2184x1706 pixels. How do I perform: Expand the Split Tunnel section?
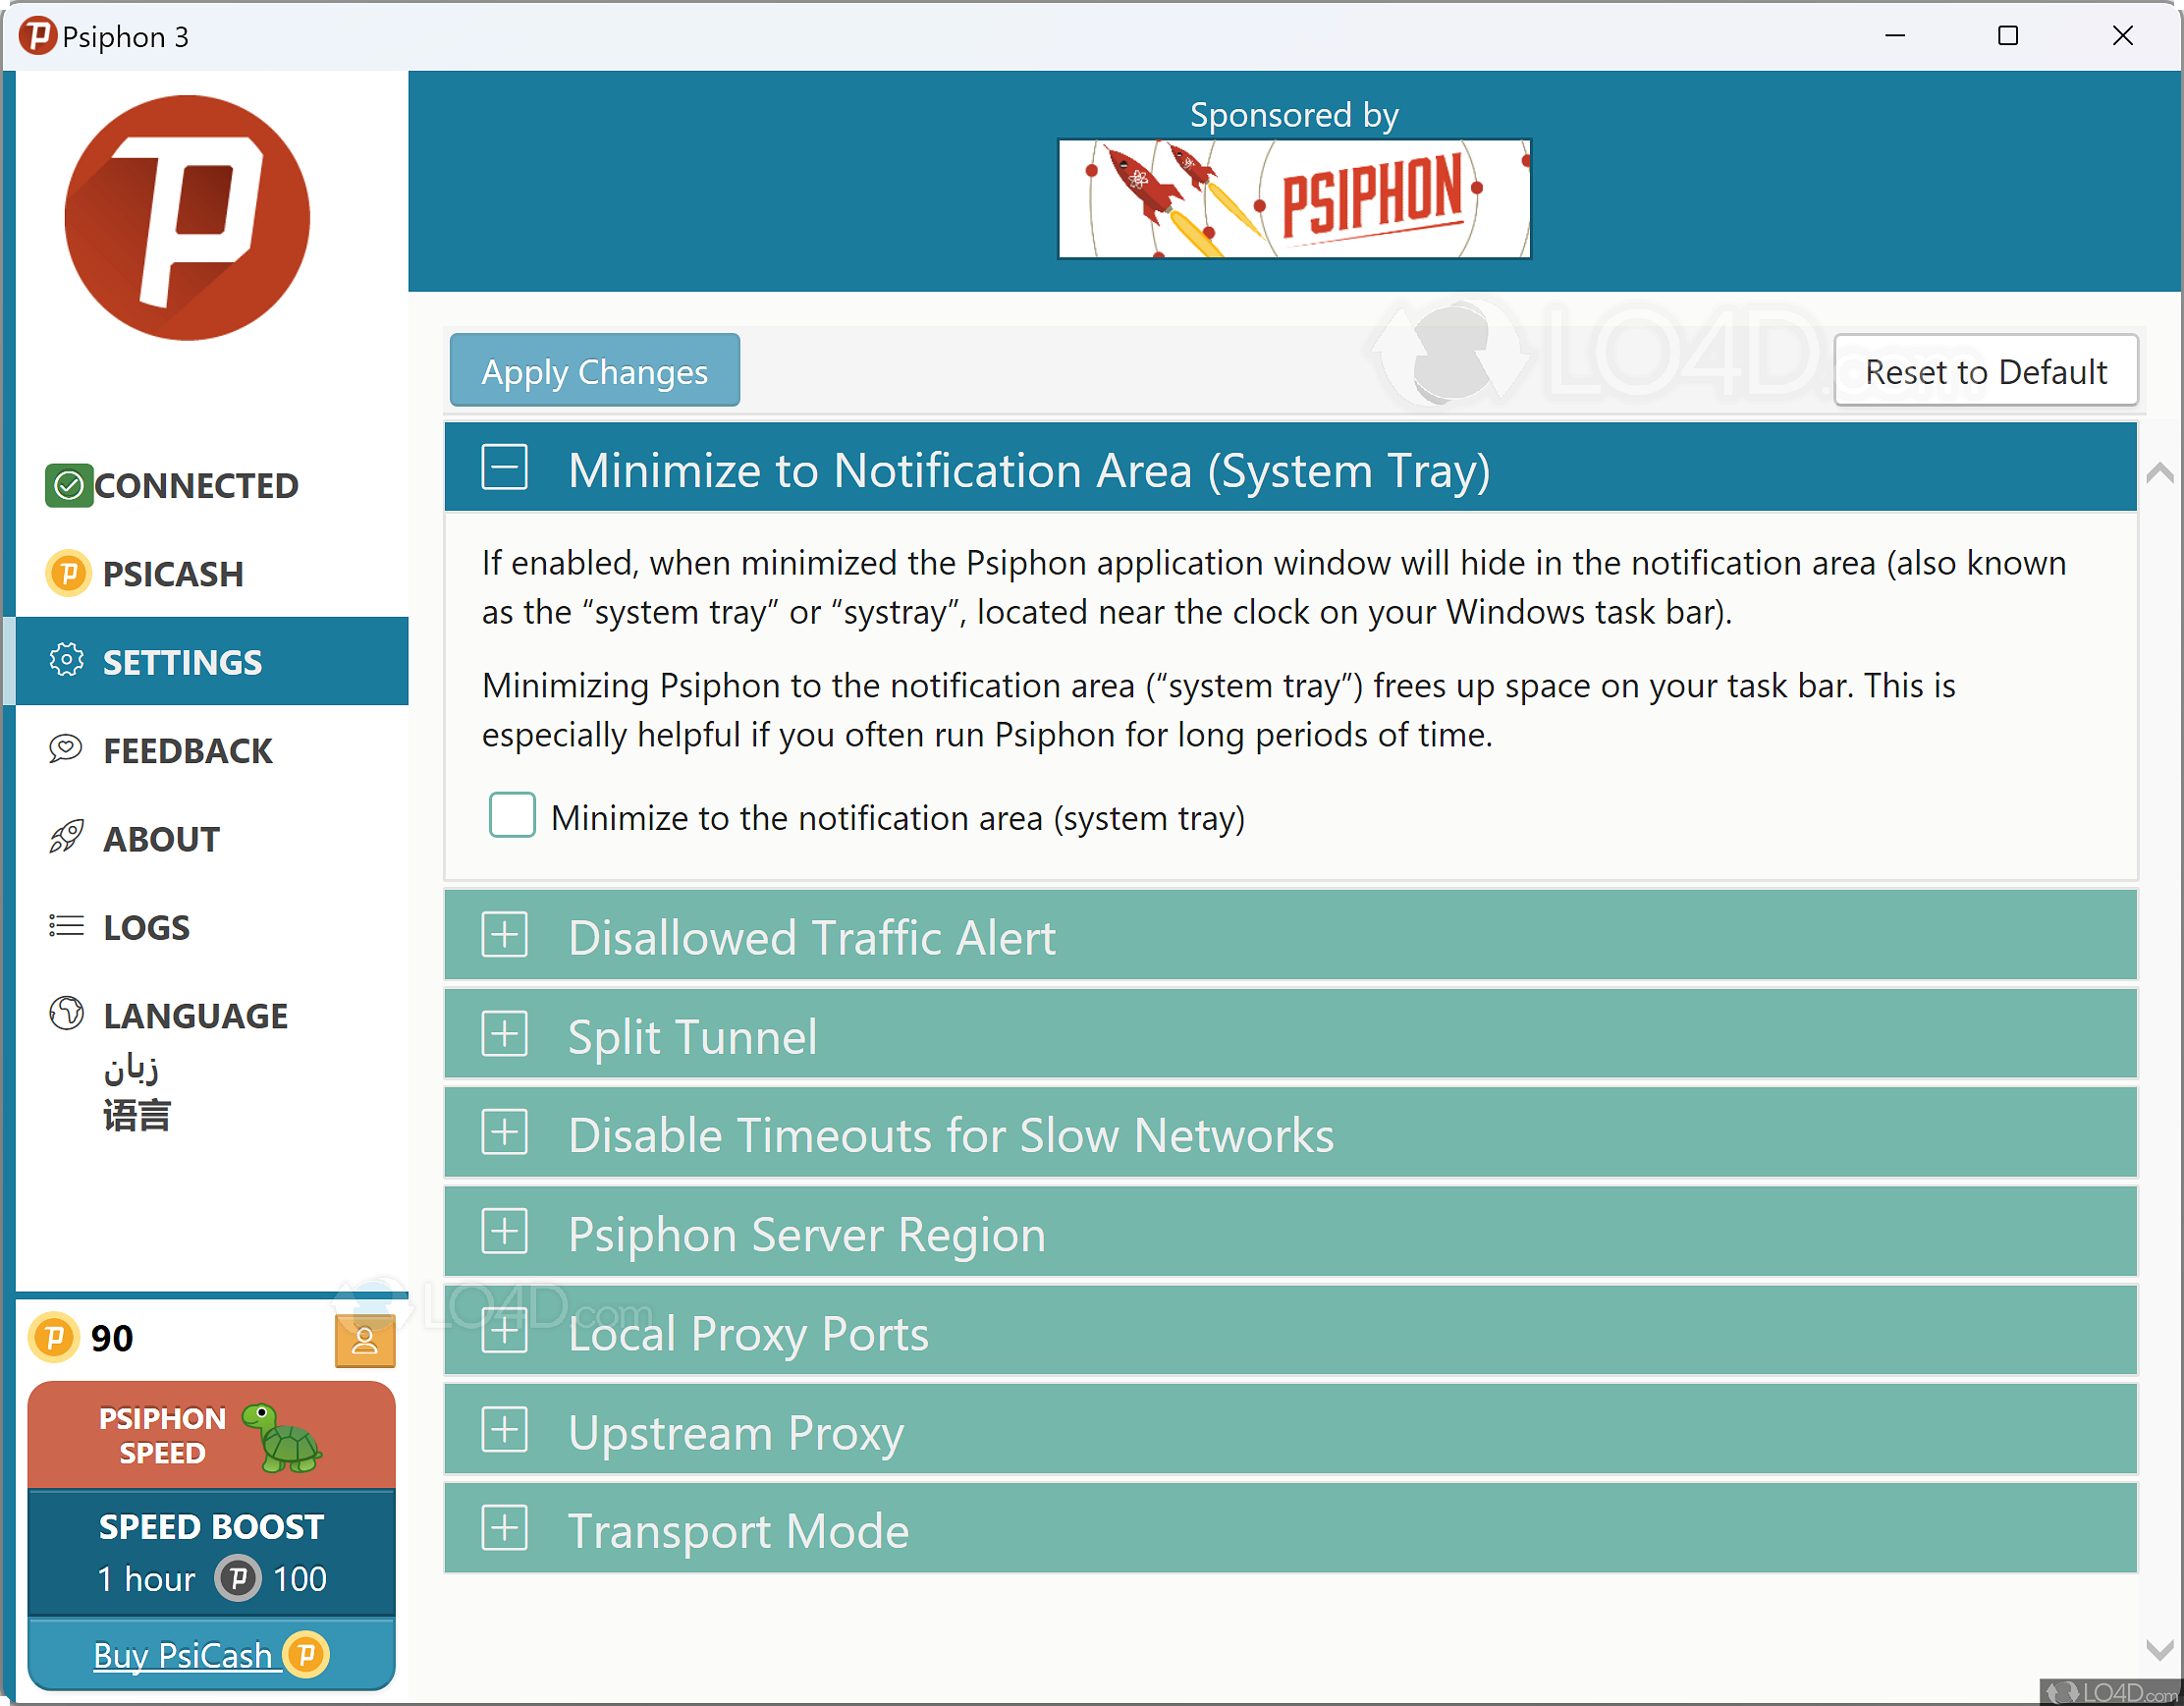504,1034
